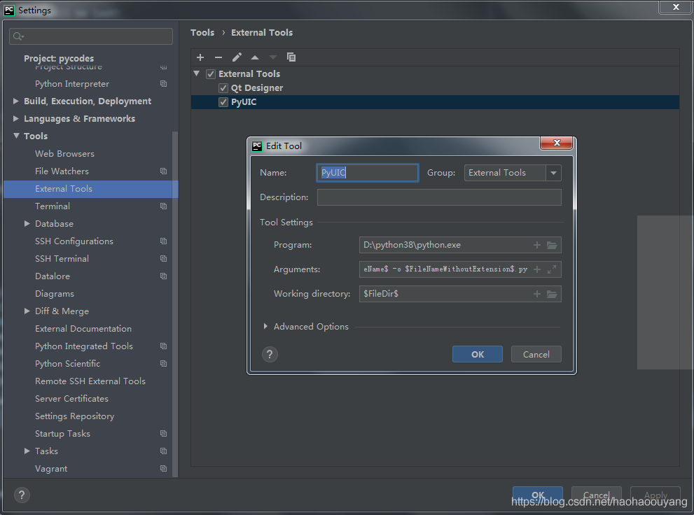Expand Advanced Options section
This screenshot has height=515, width=694.
tap(265, 326)
